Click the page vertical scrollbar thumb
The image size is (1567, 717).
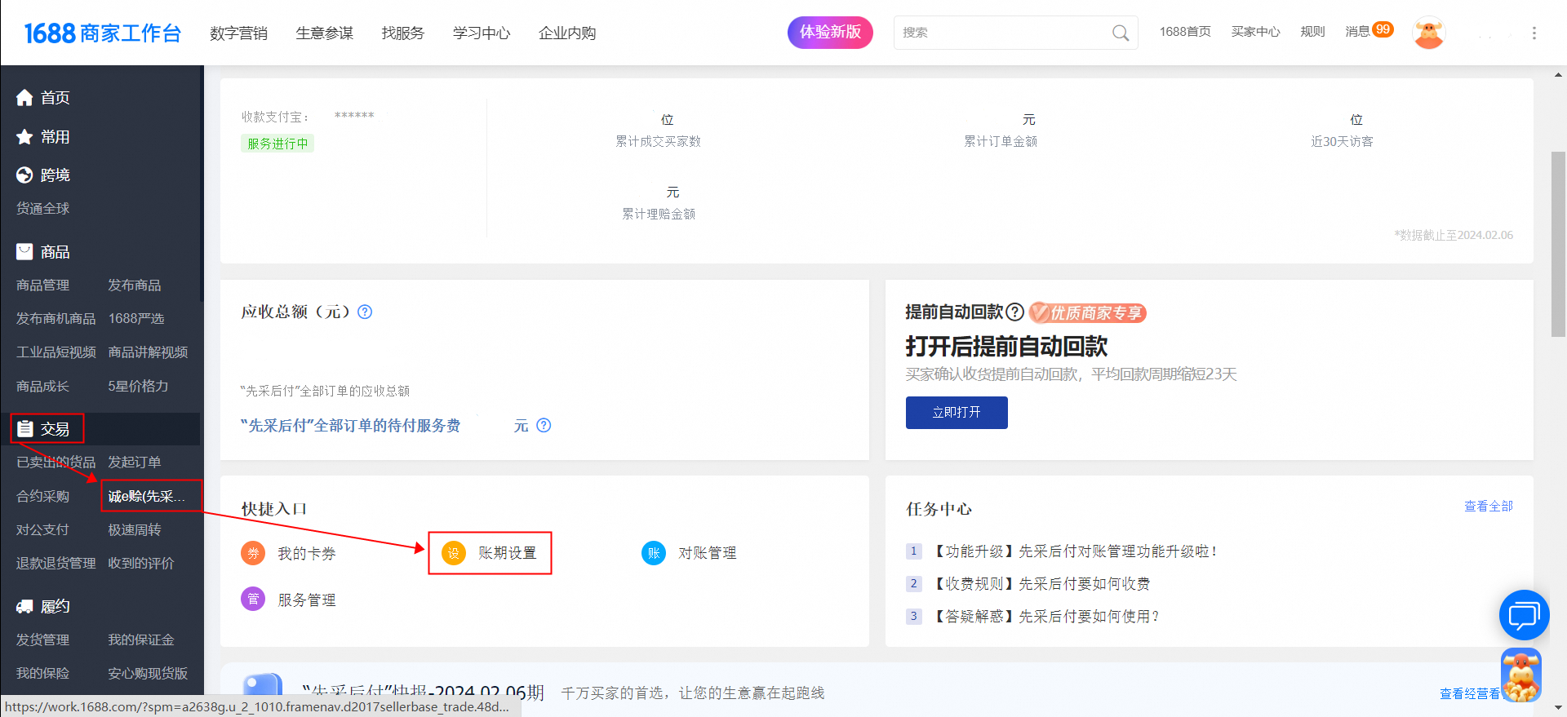tap(1558, 244)
